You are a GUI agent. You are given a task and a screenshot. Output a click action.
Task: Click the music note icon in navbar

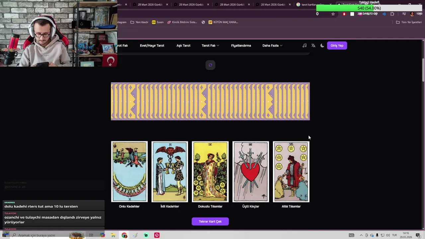click(304, 45)
